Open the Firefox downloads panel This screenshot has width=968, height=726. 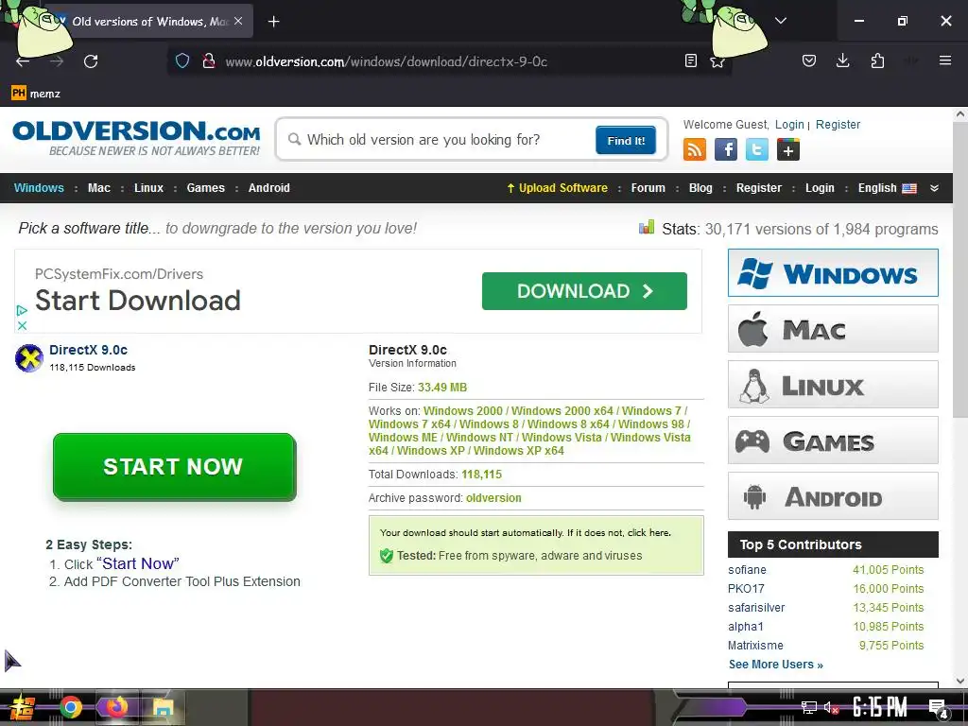[x=842, y=60]
